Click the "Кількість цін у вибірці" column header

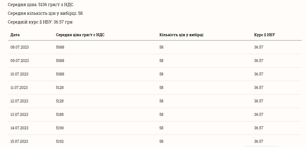[181, 35]
